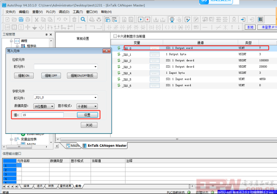The image size is (277, 194).
Task: Click the 4659 value cell
Action: 262,79
